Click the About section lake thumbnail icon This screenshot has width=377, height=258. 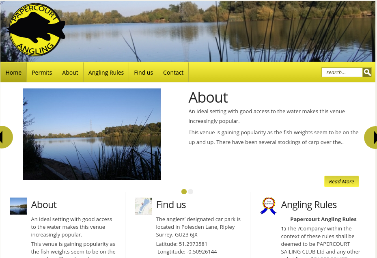coord(18,206)
